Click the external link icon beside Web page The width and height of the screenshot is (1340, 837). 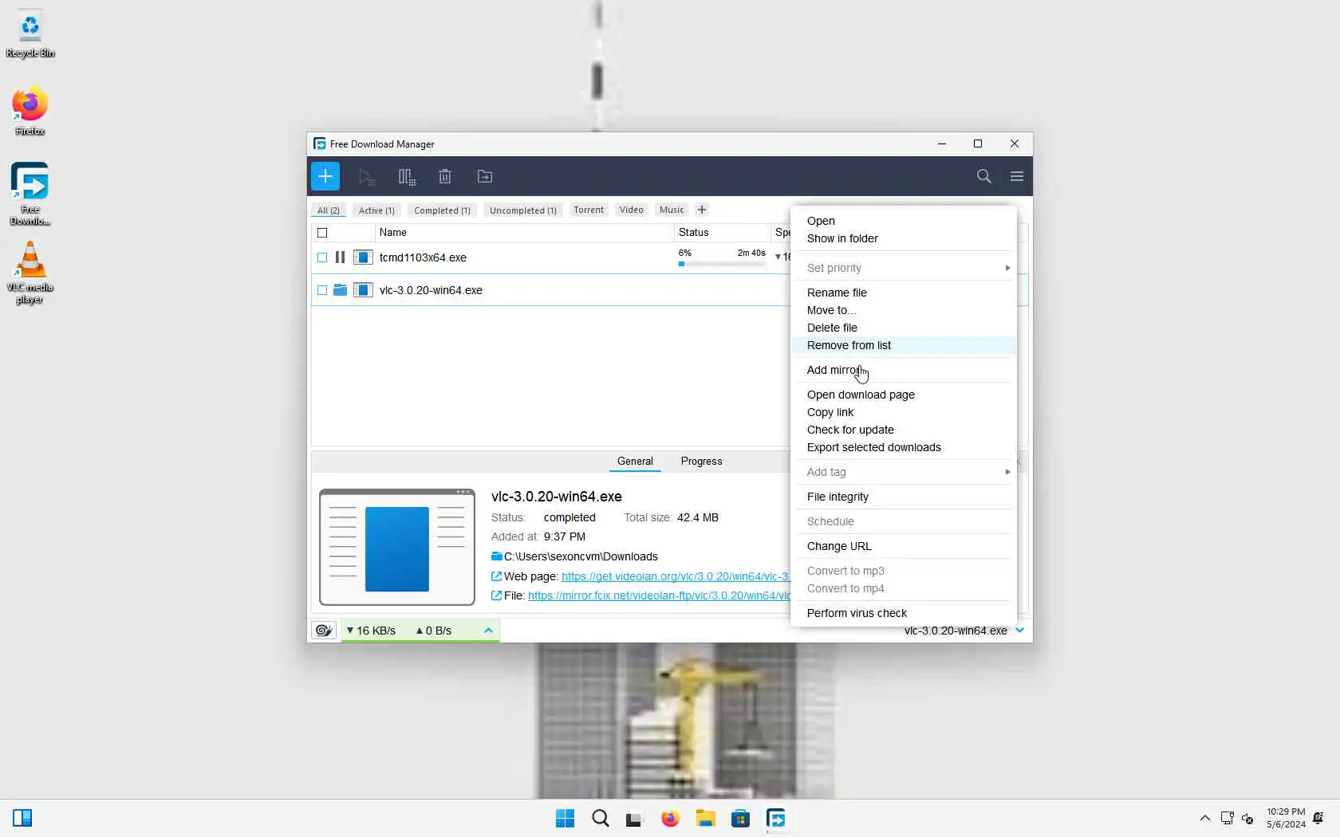coord(496,576)
